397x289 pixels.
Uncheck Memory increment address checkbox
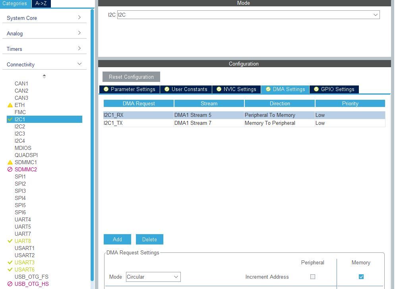(361, 277)
